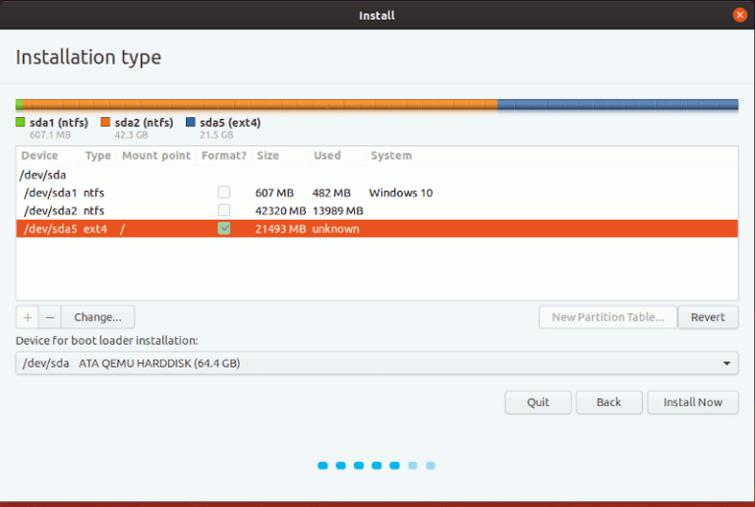Click the minus remove partition button
Image resolution: width=755 pixels, height=507 pixels.
pos(49,317)
